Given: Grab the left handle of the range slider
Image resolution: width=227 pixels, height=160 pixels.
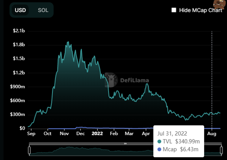Looking at the screenshot, I should click(x=30, y=150).
